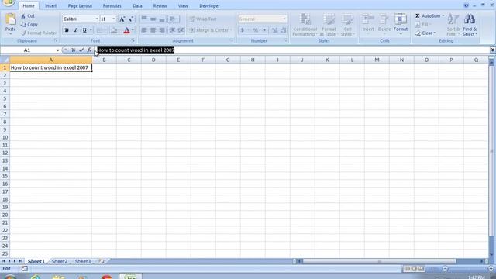Open the font size dropdown
Screen dimensions: 496x279
tap(114, 19)
